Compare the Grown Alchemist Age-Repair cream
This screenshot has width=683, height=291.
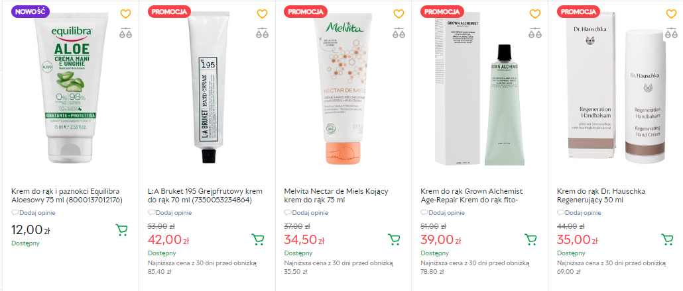[x=535, y=32]
